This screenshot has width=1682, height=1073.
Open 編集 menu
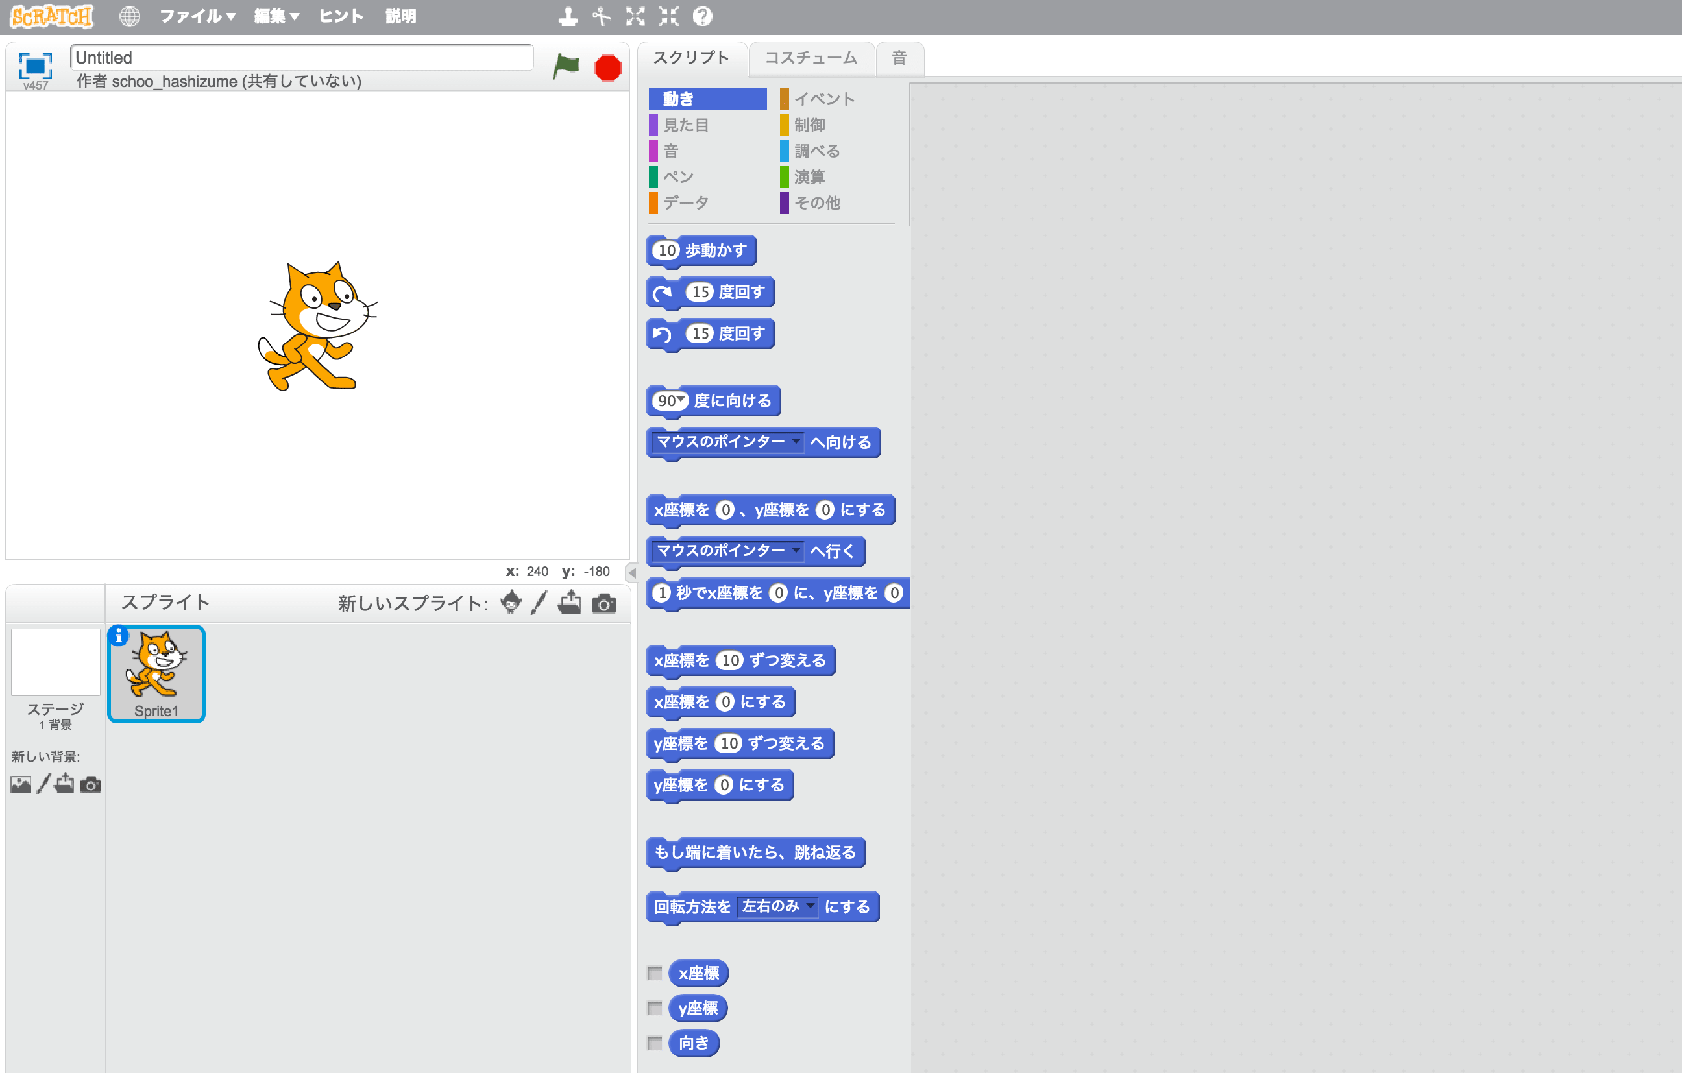(276, 16)
